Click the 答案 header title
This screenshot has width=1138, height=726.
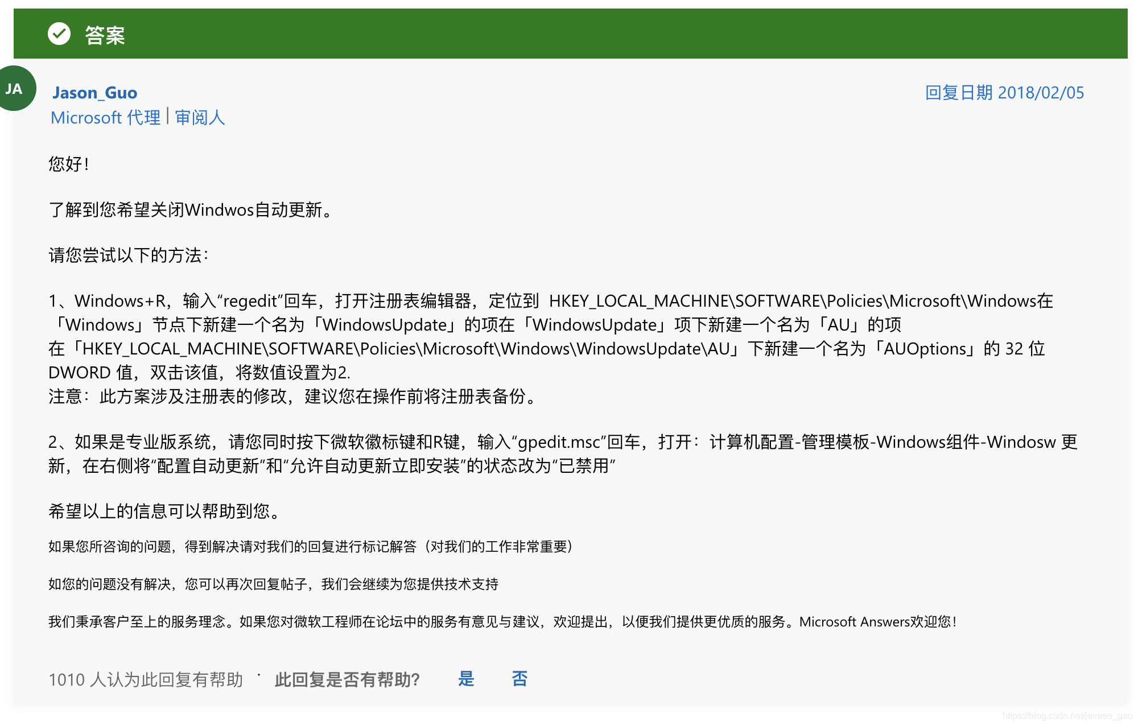point(105,35)
